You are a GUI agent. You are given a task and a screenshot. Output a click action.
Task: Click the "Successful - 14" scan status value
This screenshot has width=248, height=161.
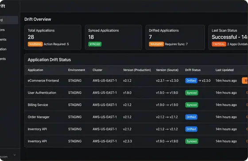click(x=230, y=37)
